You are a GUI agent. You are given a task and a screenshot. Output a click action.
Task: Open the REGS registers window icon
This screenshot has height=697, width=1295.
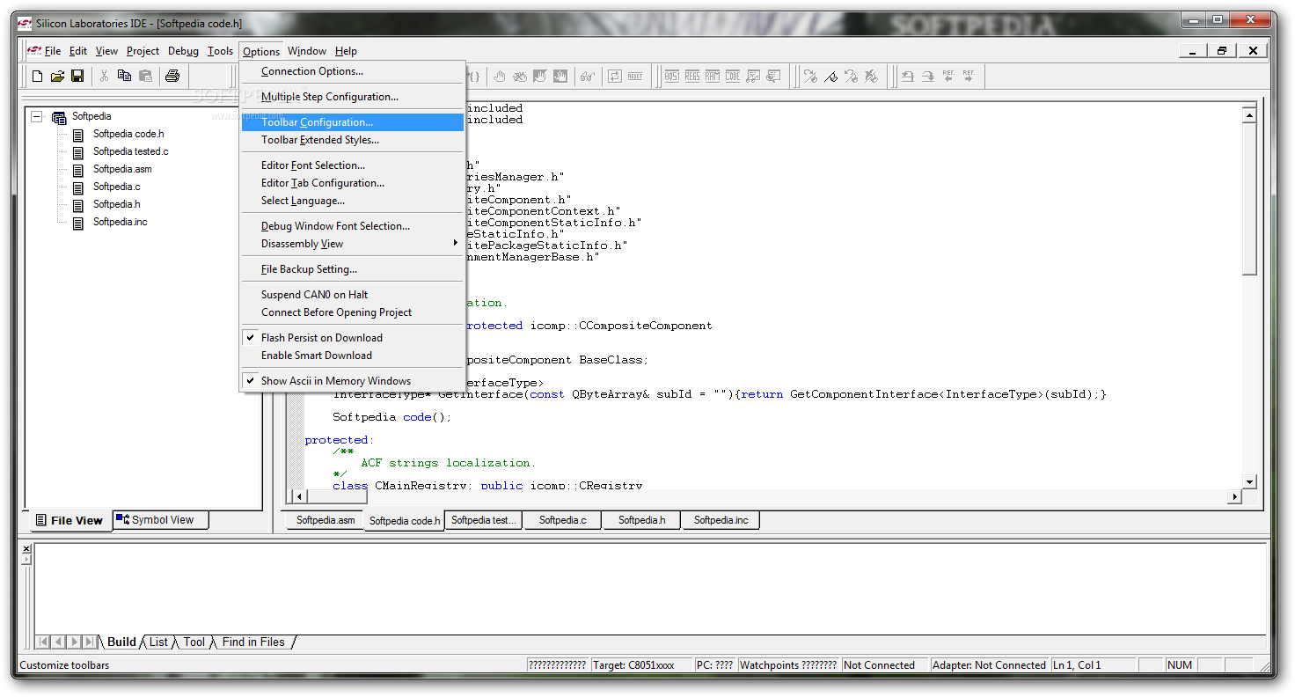[x=692, y=77]
